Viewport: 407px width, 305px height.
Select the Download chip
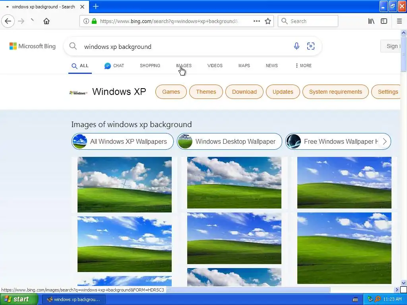(244, 92)
